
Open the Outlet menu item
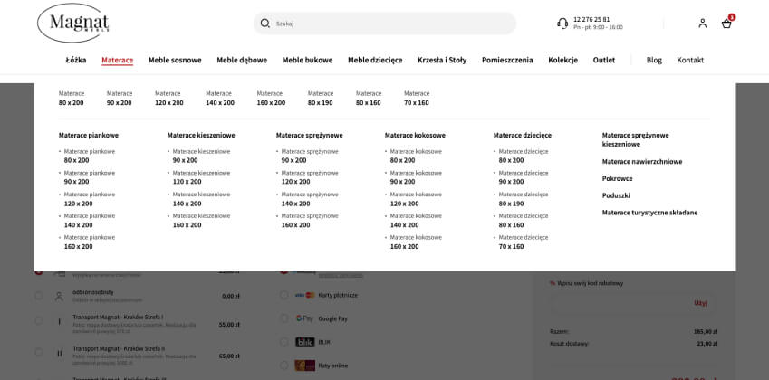[604, 61]
